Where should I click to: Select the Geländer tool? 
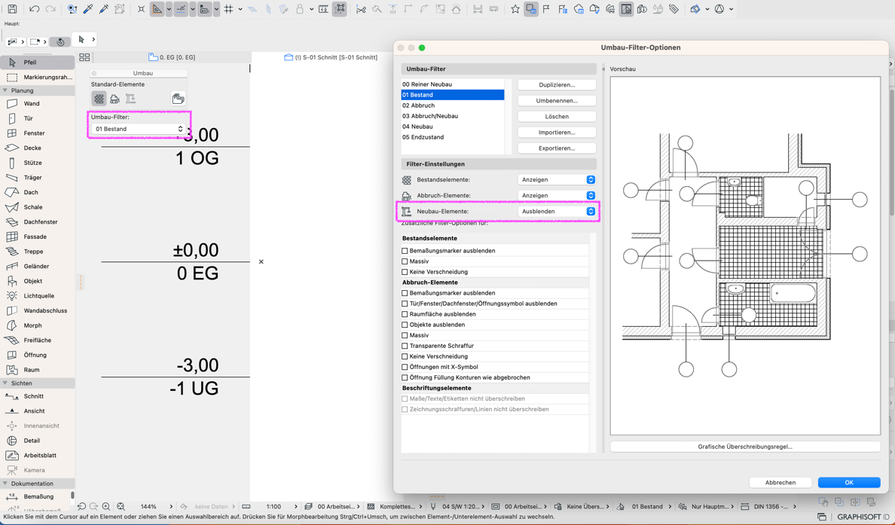pos(36,267)
